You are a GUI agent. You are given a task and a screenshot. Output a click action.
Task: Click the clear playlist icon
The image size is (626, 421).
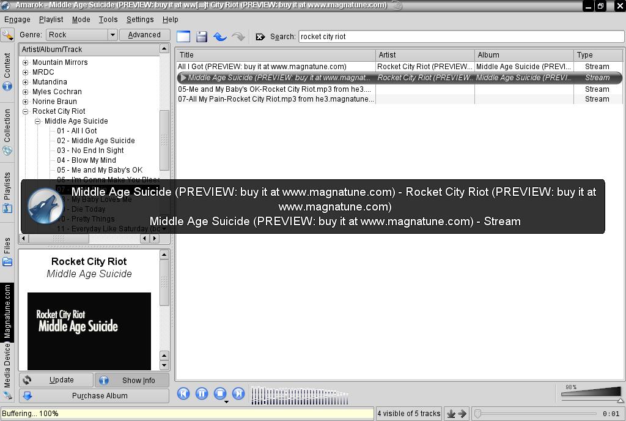pos(183,37)
